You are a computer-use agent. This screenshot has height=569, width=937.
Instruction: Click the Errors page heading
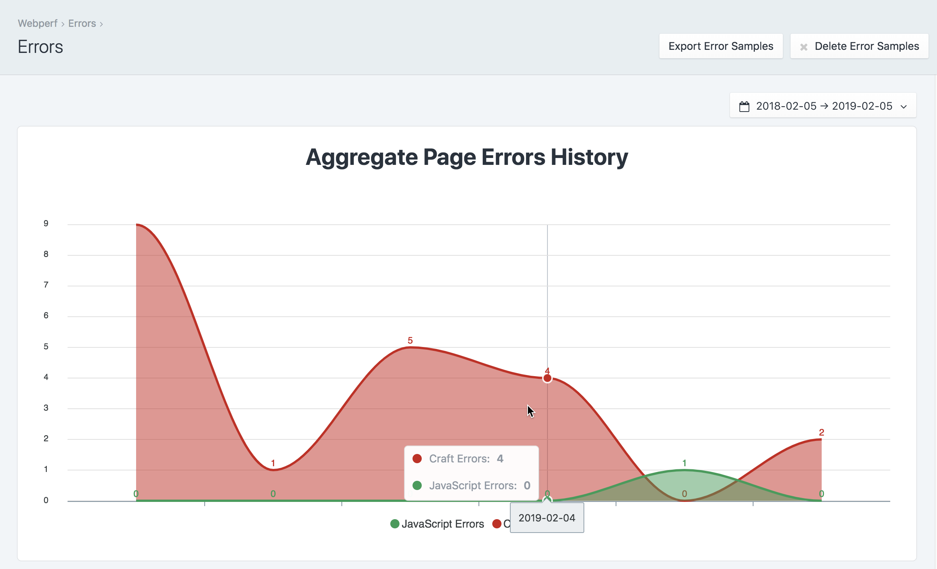41,47
